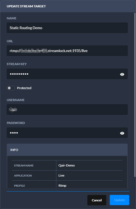Click the Username input field
136x209 pixels.
(67, 110)
